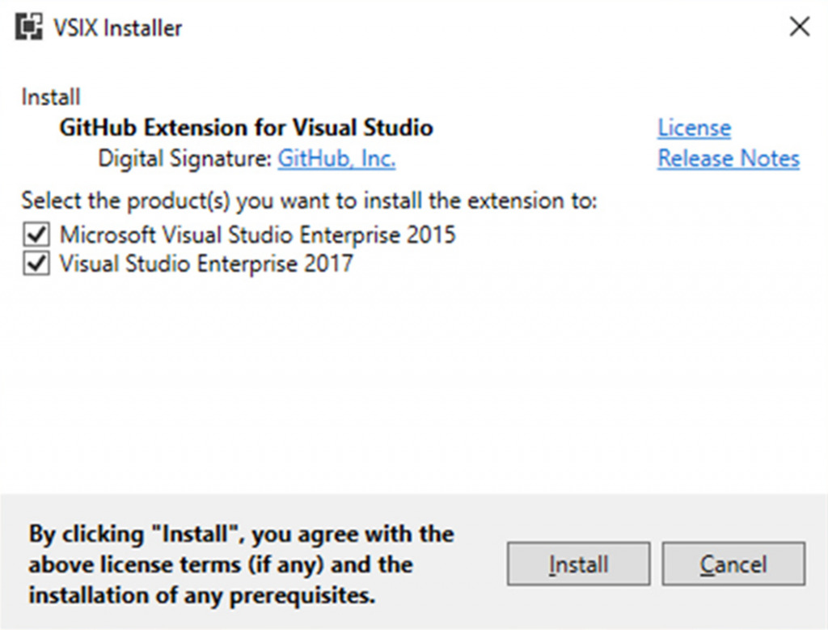
Task: Click the 'Select the product(s)' instruction text
Action: click(309, 201)
